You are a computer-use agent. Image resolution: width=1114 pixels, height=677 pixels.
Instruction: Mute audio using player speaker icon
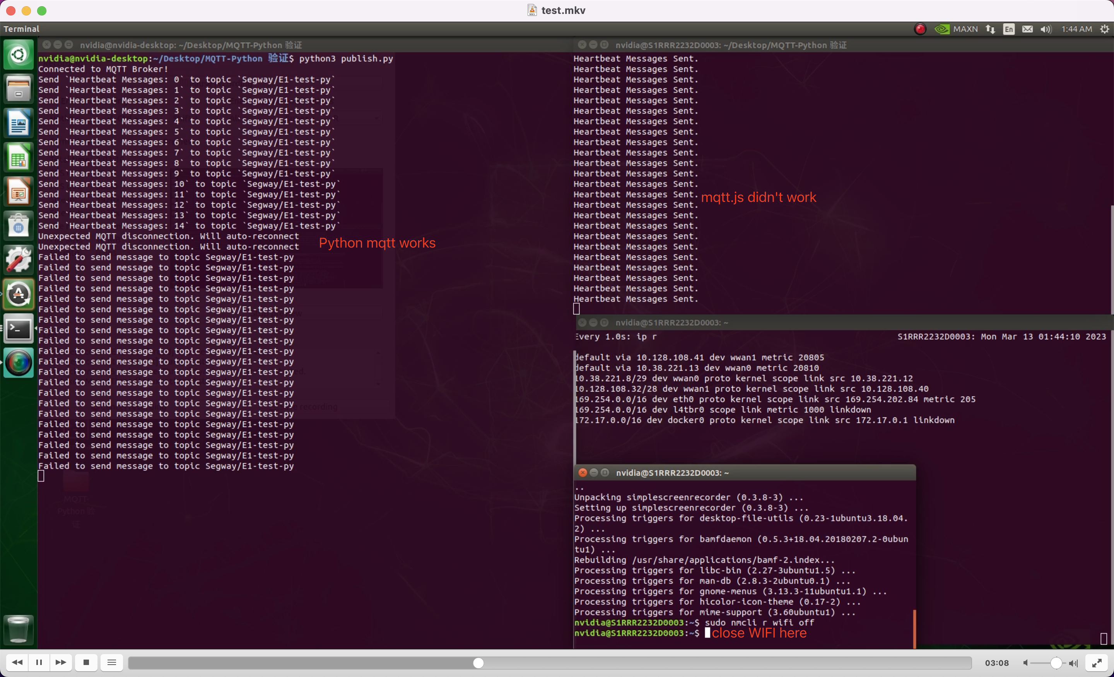coord(1025,663)
